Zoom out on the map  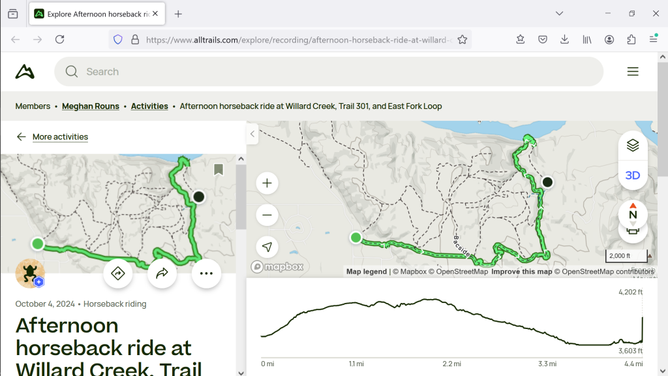(x=267, y=215)
